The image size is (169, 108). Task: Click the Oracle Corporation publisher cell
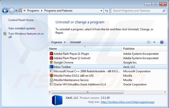pos(135,84)
